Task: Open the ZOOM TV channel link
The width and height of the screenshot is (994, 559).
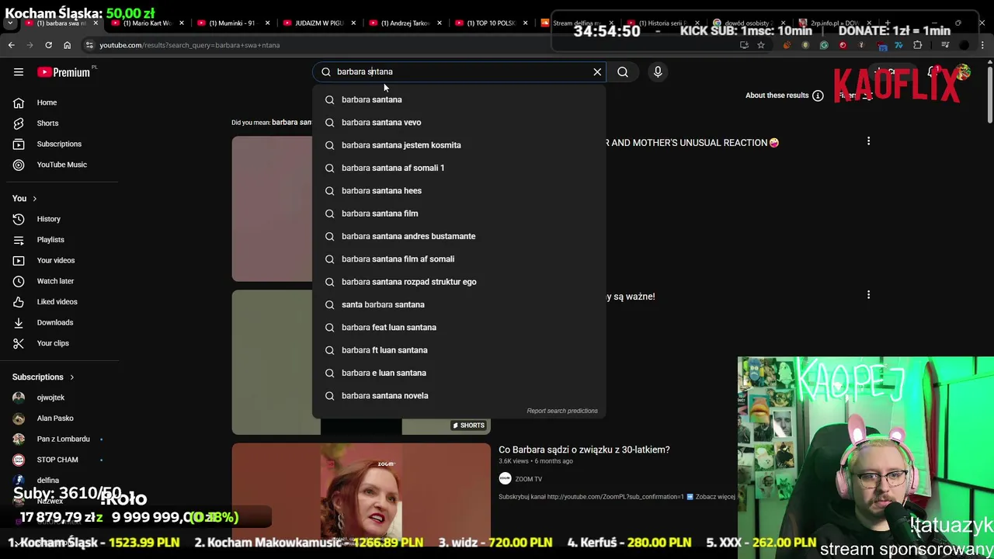Action: pos(529,479)
